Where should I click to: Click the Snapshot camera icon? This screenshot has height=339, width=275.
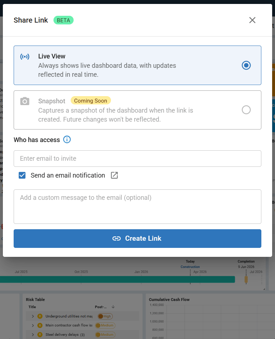tap(25, 101)
